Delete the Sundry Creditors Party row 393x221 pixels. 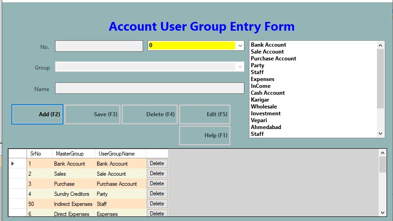click(157, 194)
